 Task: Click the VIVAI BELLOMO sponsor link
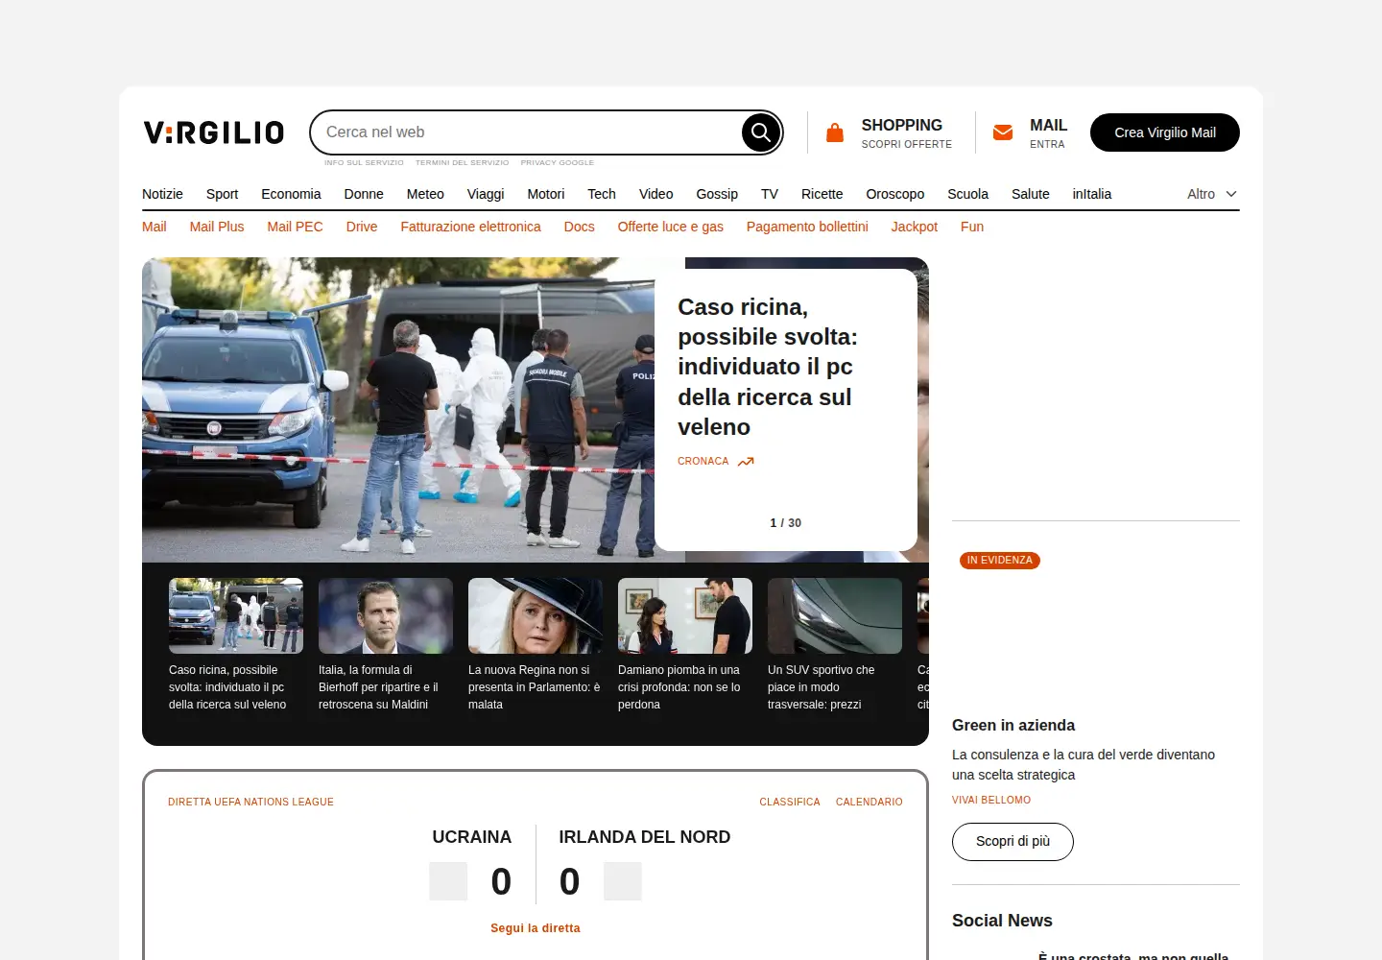[991, 801]
